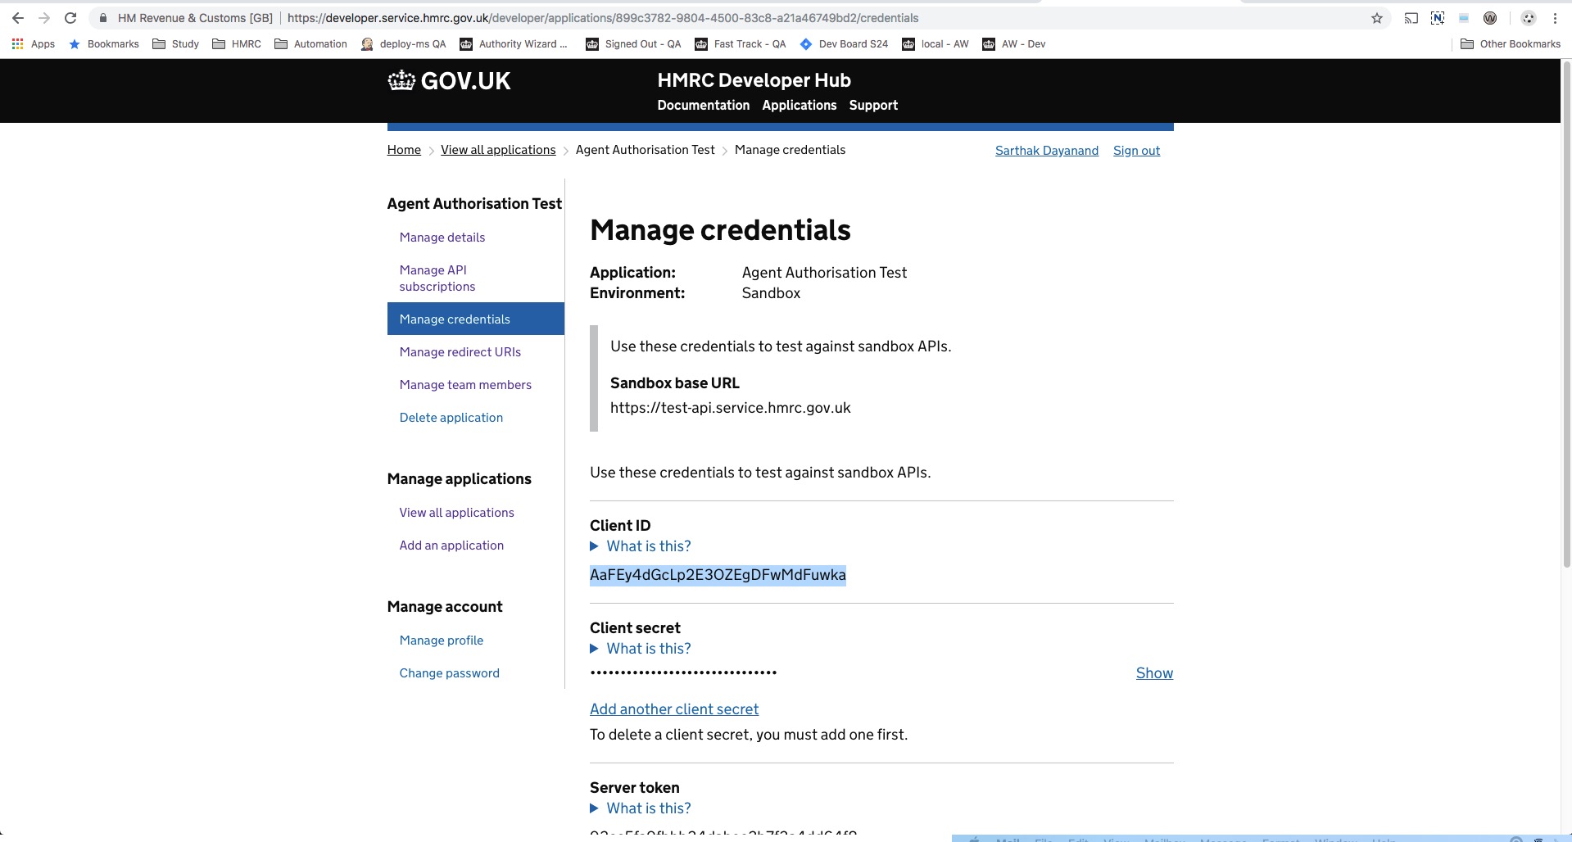The image size is (1572, 842).
Task: Click the highlighted Client ID value
Action: coord(718,575)
